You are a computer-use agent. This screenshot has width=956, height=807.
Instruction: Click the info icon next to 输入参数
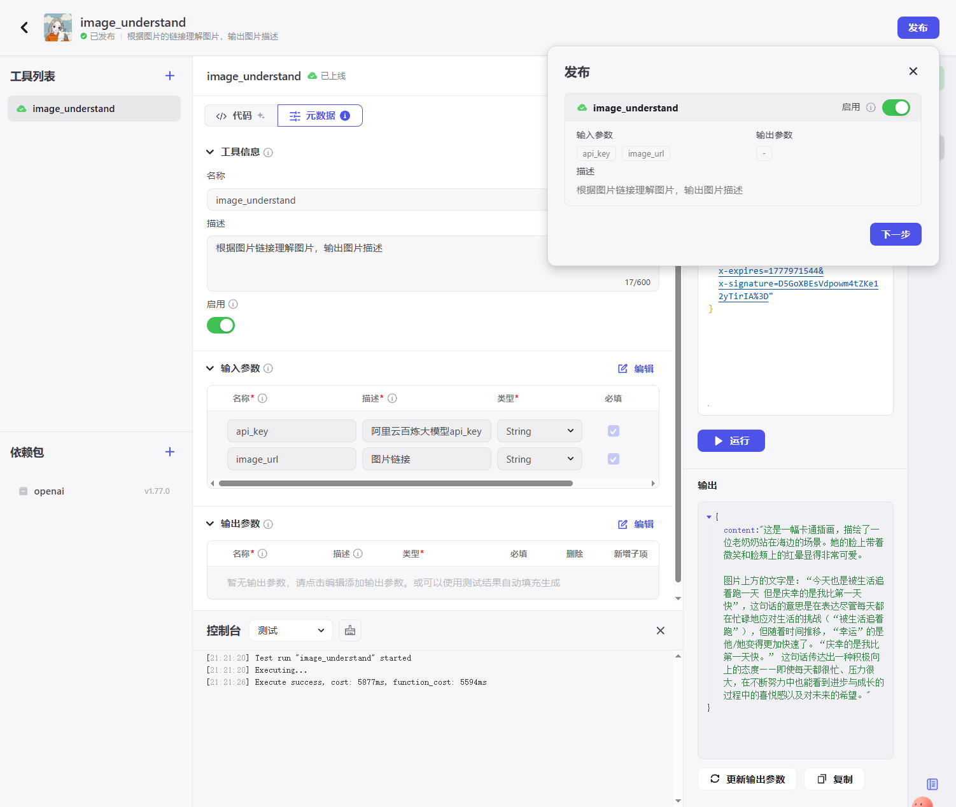[x=268, y=368]
